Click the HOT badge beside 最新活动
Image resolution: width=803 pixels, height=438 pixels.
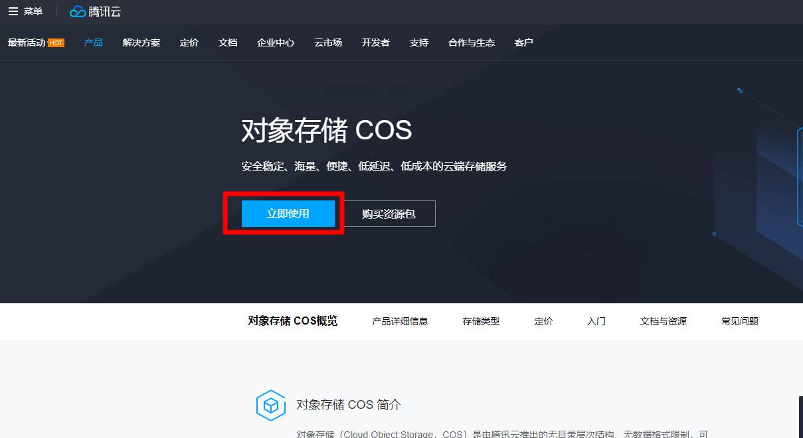pyautogui.click(x=56, y=42)
